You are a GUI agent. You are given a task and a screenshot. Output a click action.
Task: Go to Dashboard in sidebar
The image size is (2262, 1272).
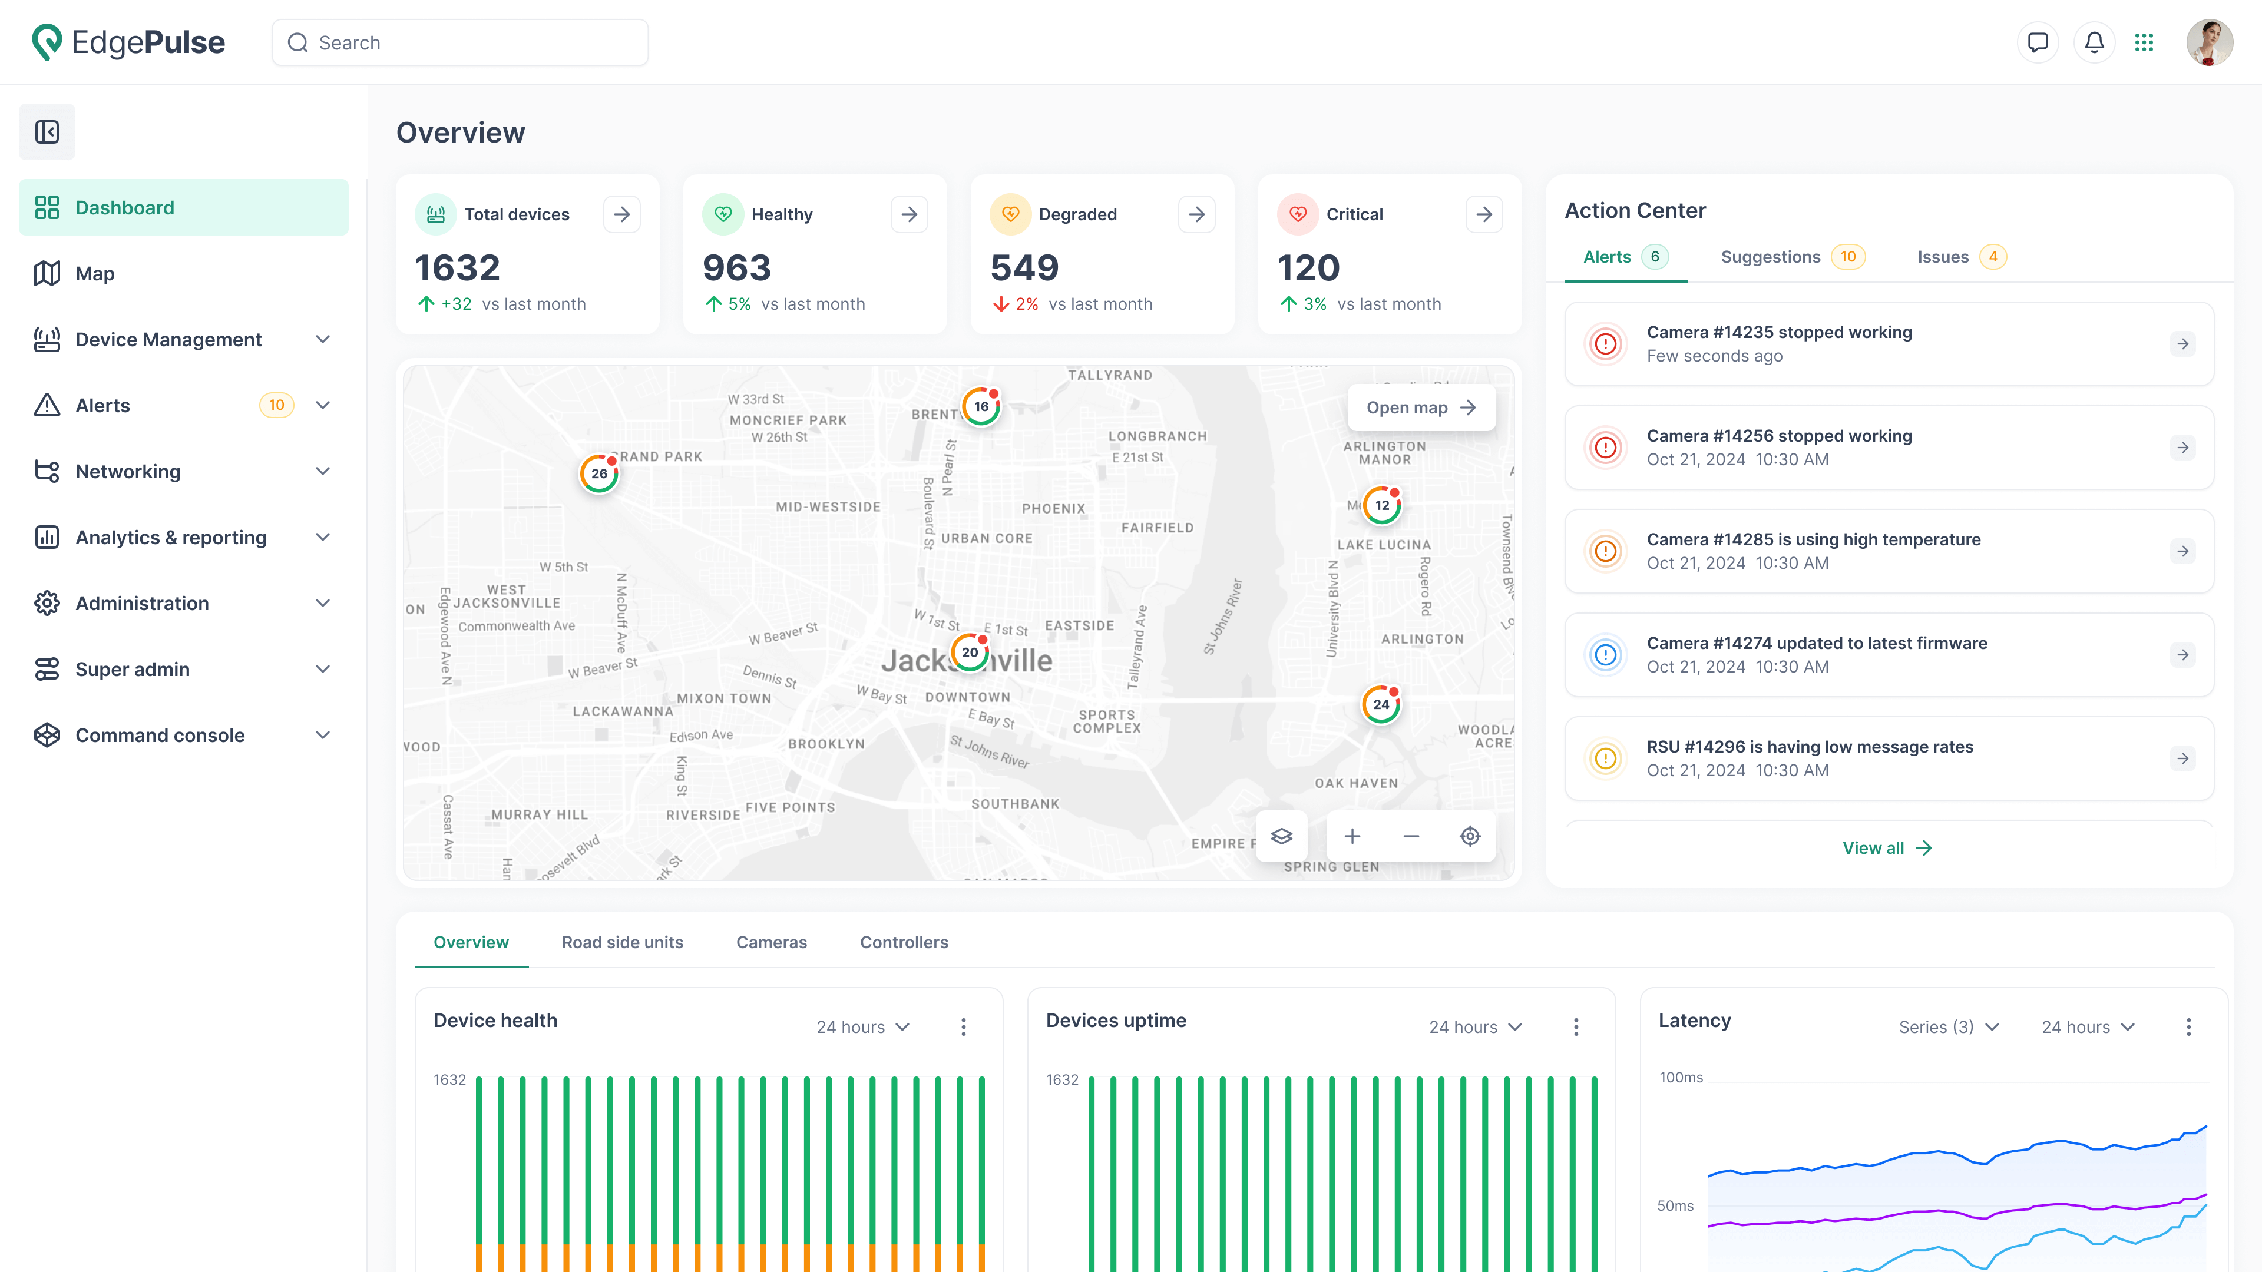(183, 207)
